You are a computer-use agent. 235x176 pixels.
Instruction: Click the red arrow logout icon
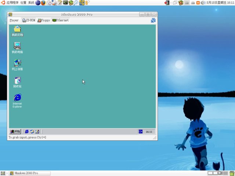(167, 3)
